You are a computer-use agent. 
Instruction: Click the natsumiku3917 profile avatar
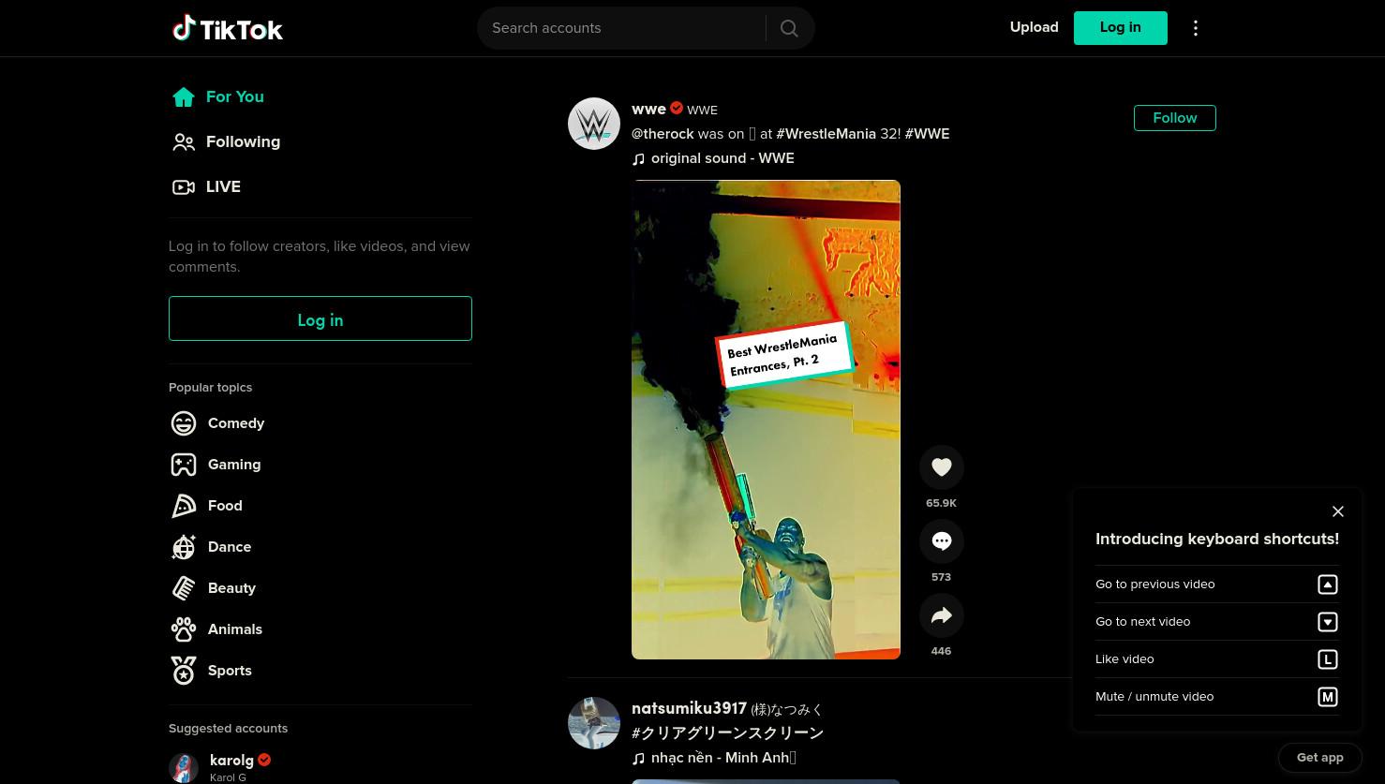pyautogui.click(x=594, y=723)
